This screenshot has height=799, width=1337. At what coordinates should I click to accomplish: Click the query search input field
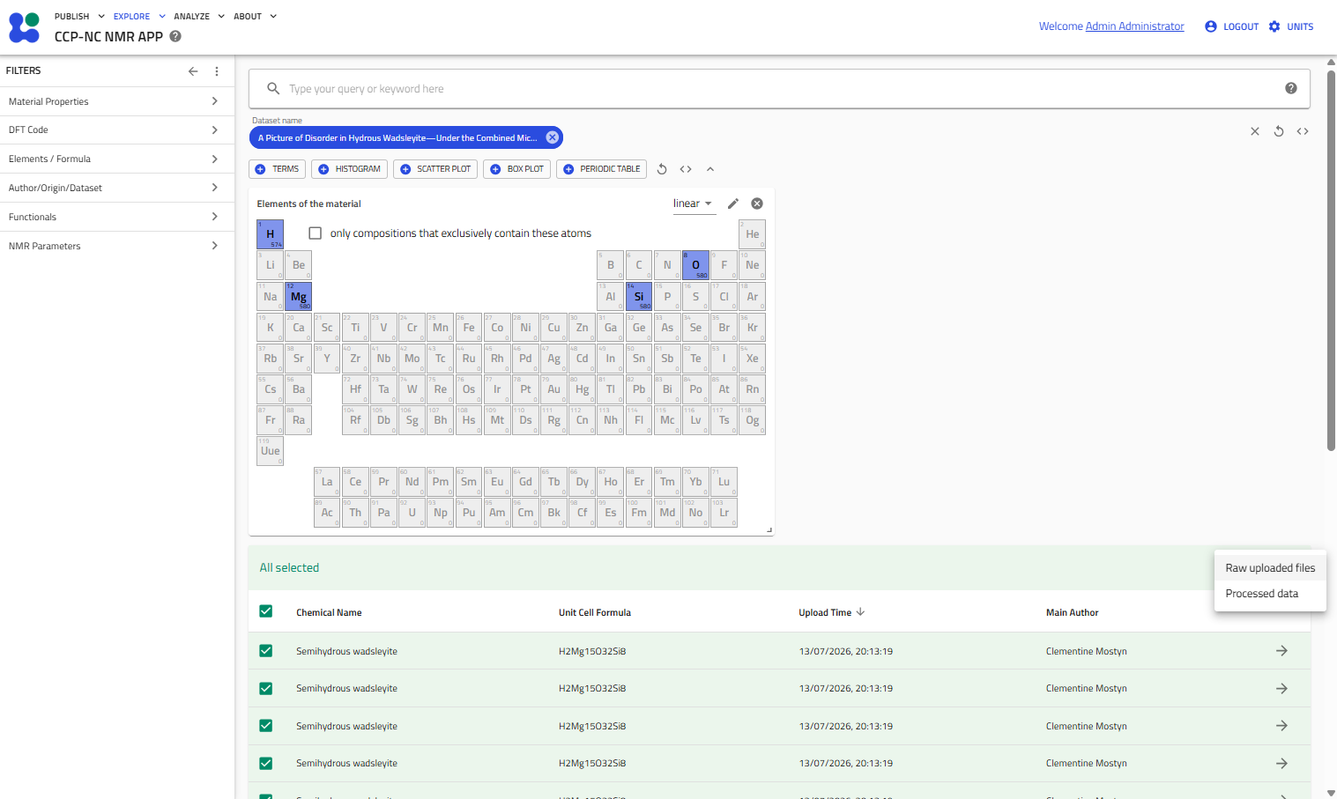780,89
